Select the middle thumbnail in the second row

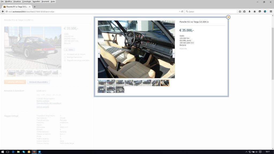coord(111,90)
